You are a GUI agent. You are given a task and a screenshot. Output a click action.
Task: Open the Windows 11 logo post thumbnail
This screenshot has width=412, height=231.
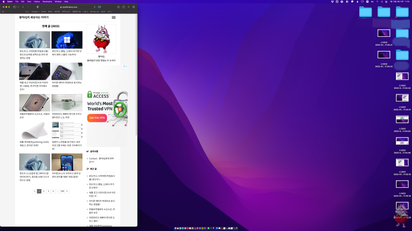tap(67, 40)
